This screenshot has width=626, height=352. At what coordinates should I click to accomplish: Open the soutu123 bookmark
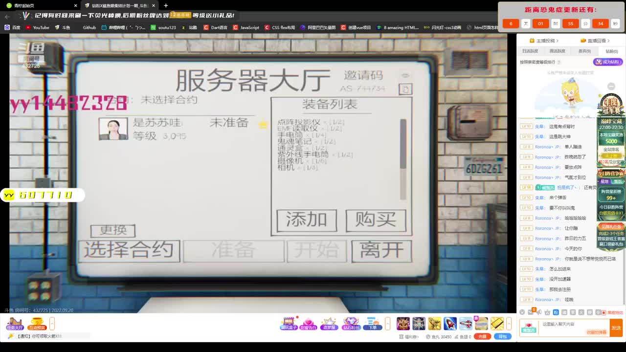[163, 27]
